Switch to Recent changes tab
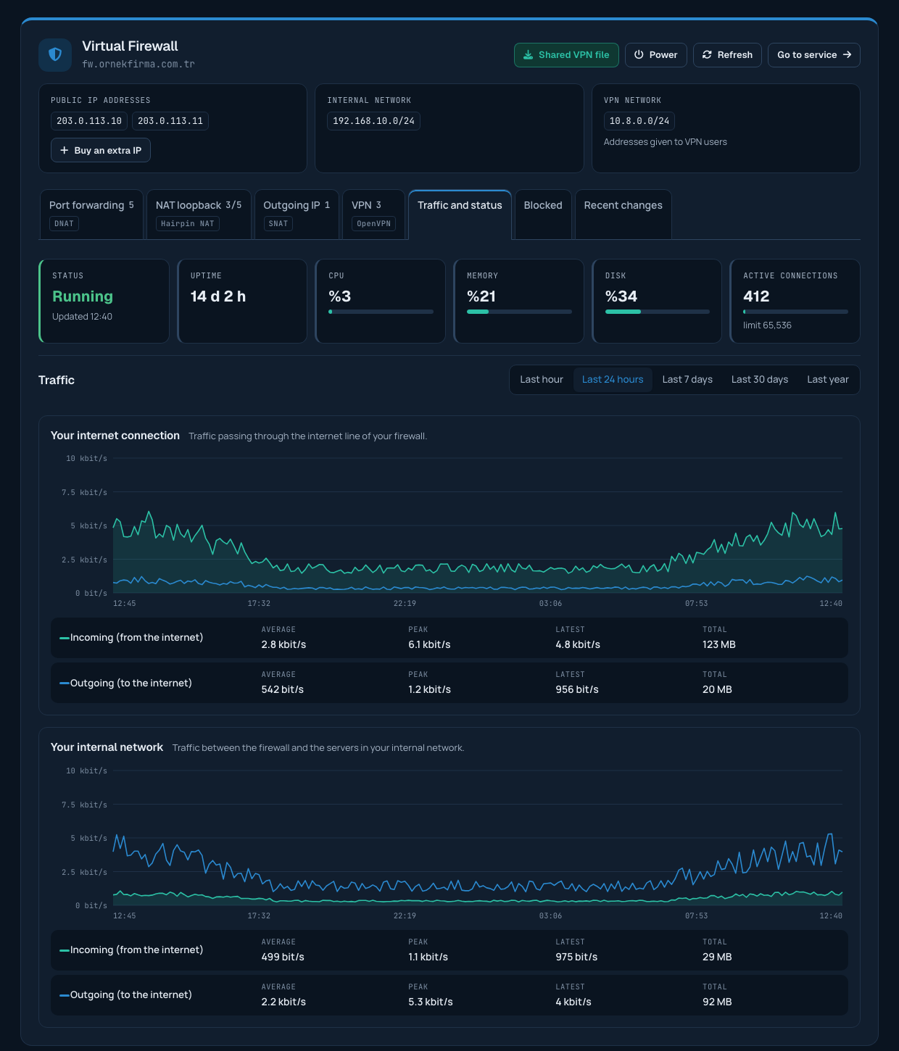 (x=623, y=214)
